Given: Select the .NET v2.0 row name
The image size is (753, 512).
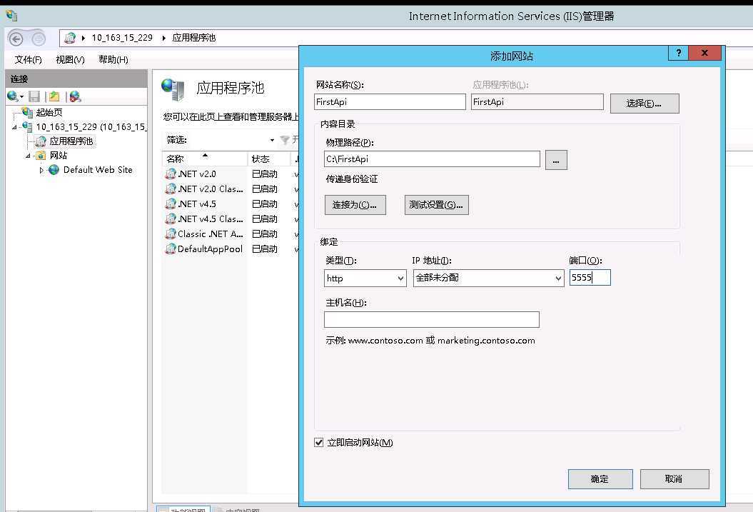Looking at the screenshot, I should click(197, 174).
